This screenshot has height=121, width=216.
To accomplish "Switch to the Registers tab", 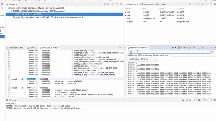I will pyautogui.click(x=161, y=4).
